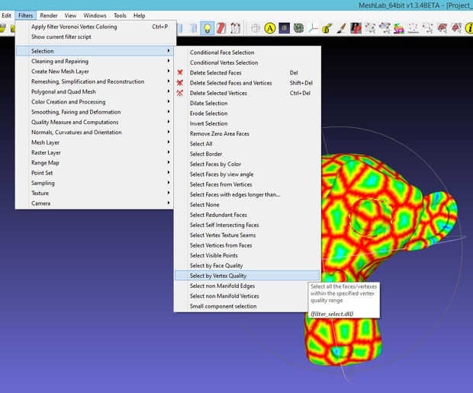Click the red cross icon for Delete Selected Faces
The image size is (473, 393).
pyautogui.click(x=180, y=72)
